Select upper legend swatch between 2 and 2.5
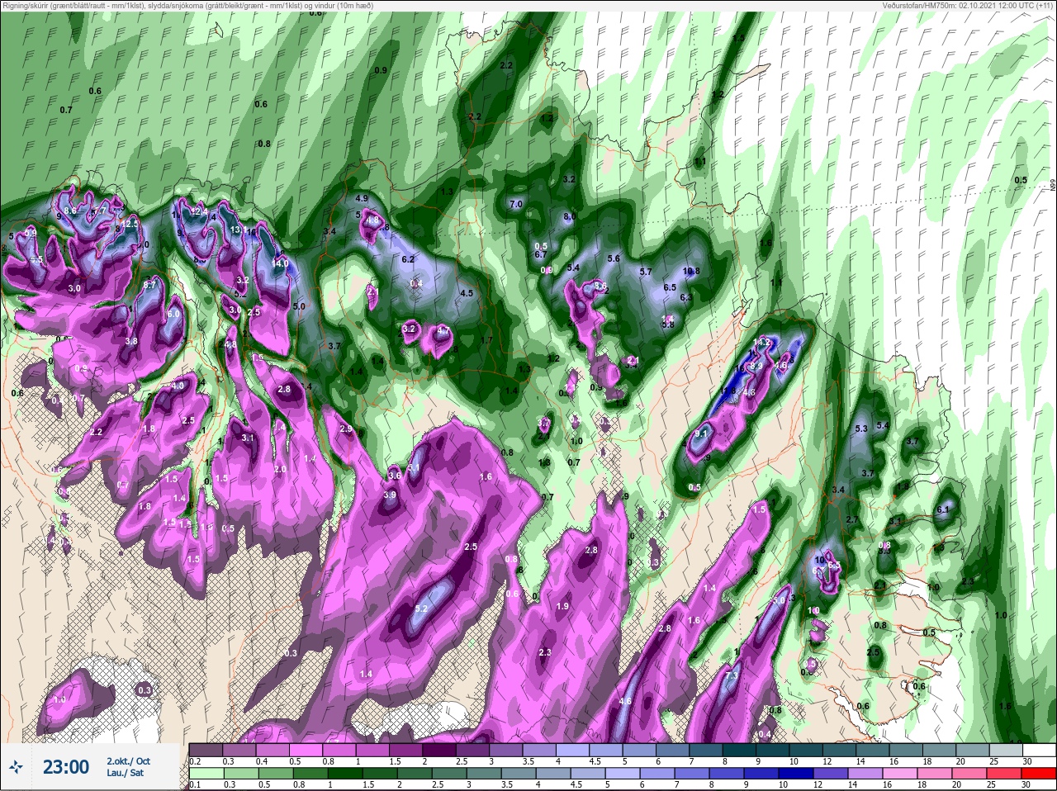 pyautogui.click(x=441, y=750)
